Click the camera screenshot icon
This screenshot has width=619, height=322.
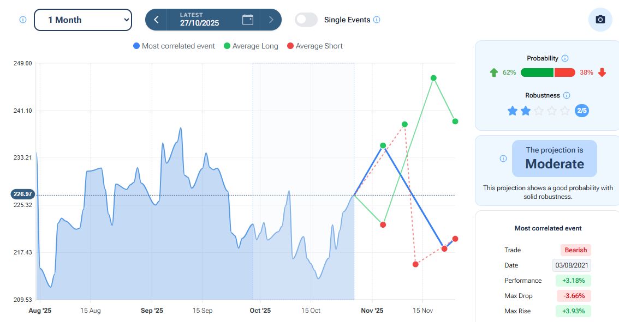(x=600, y=20)
